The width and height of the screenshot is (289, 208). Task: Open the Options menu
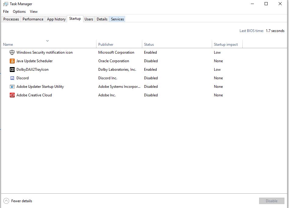(x=19, y=11)
